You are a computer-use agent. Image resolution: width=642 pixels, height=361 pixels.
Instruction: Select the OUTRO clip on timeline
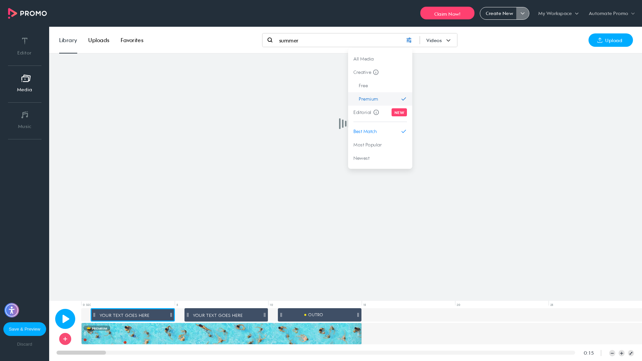[319, 315]
